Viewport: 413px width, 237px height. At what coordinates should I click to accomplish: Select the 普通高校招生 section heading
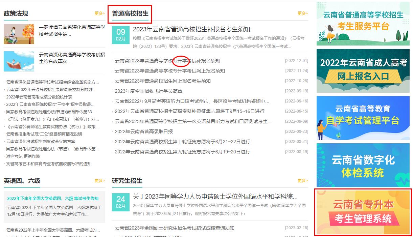click(130, 14)
